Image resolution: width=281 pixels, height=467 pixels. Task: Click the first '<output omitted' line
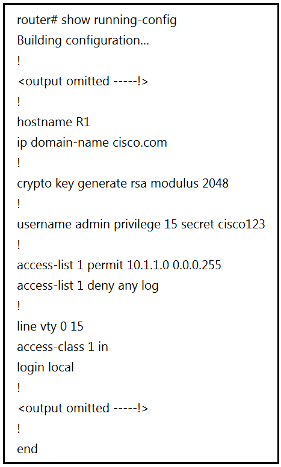point(82,81)
